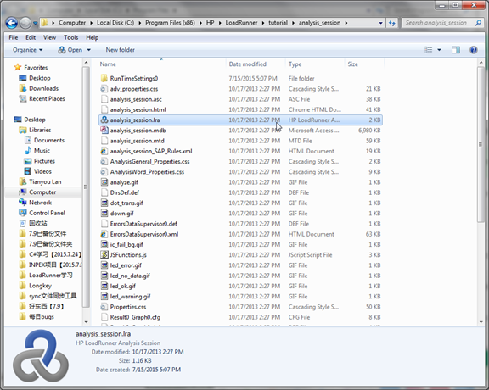The height and width of the screenshot is (390, 489).
Task: Open Control Panel from navigation pane
Action: pyautogui.click(x=47, y=213)
